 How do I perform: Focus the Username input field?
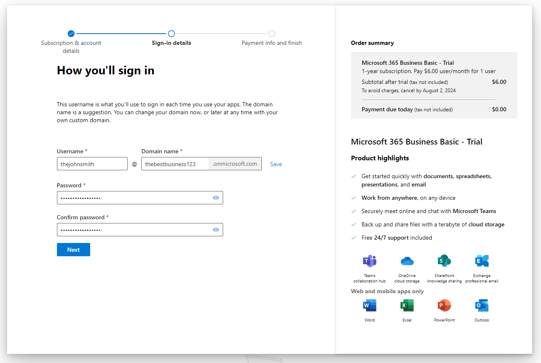92,164
